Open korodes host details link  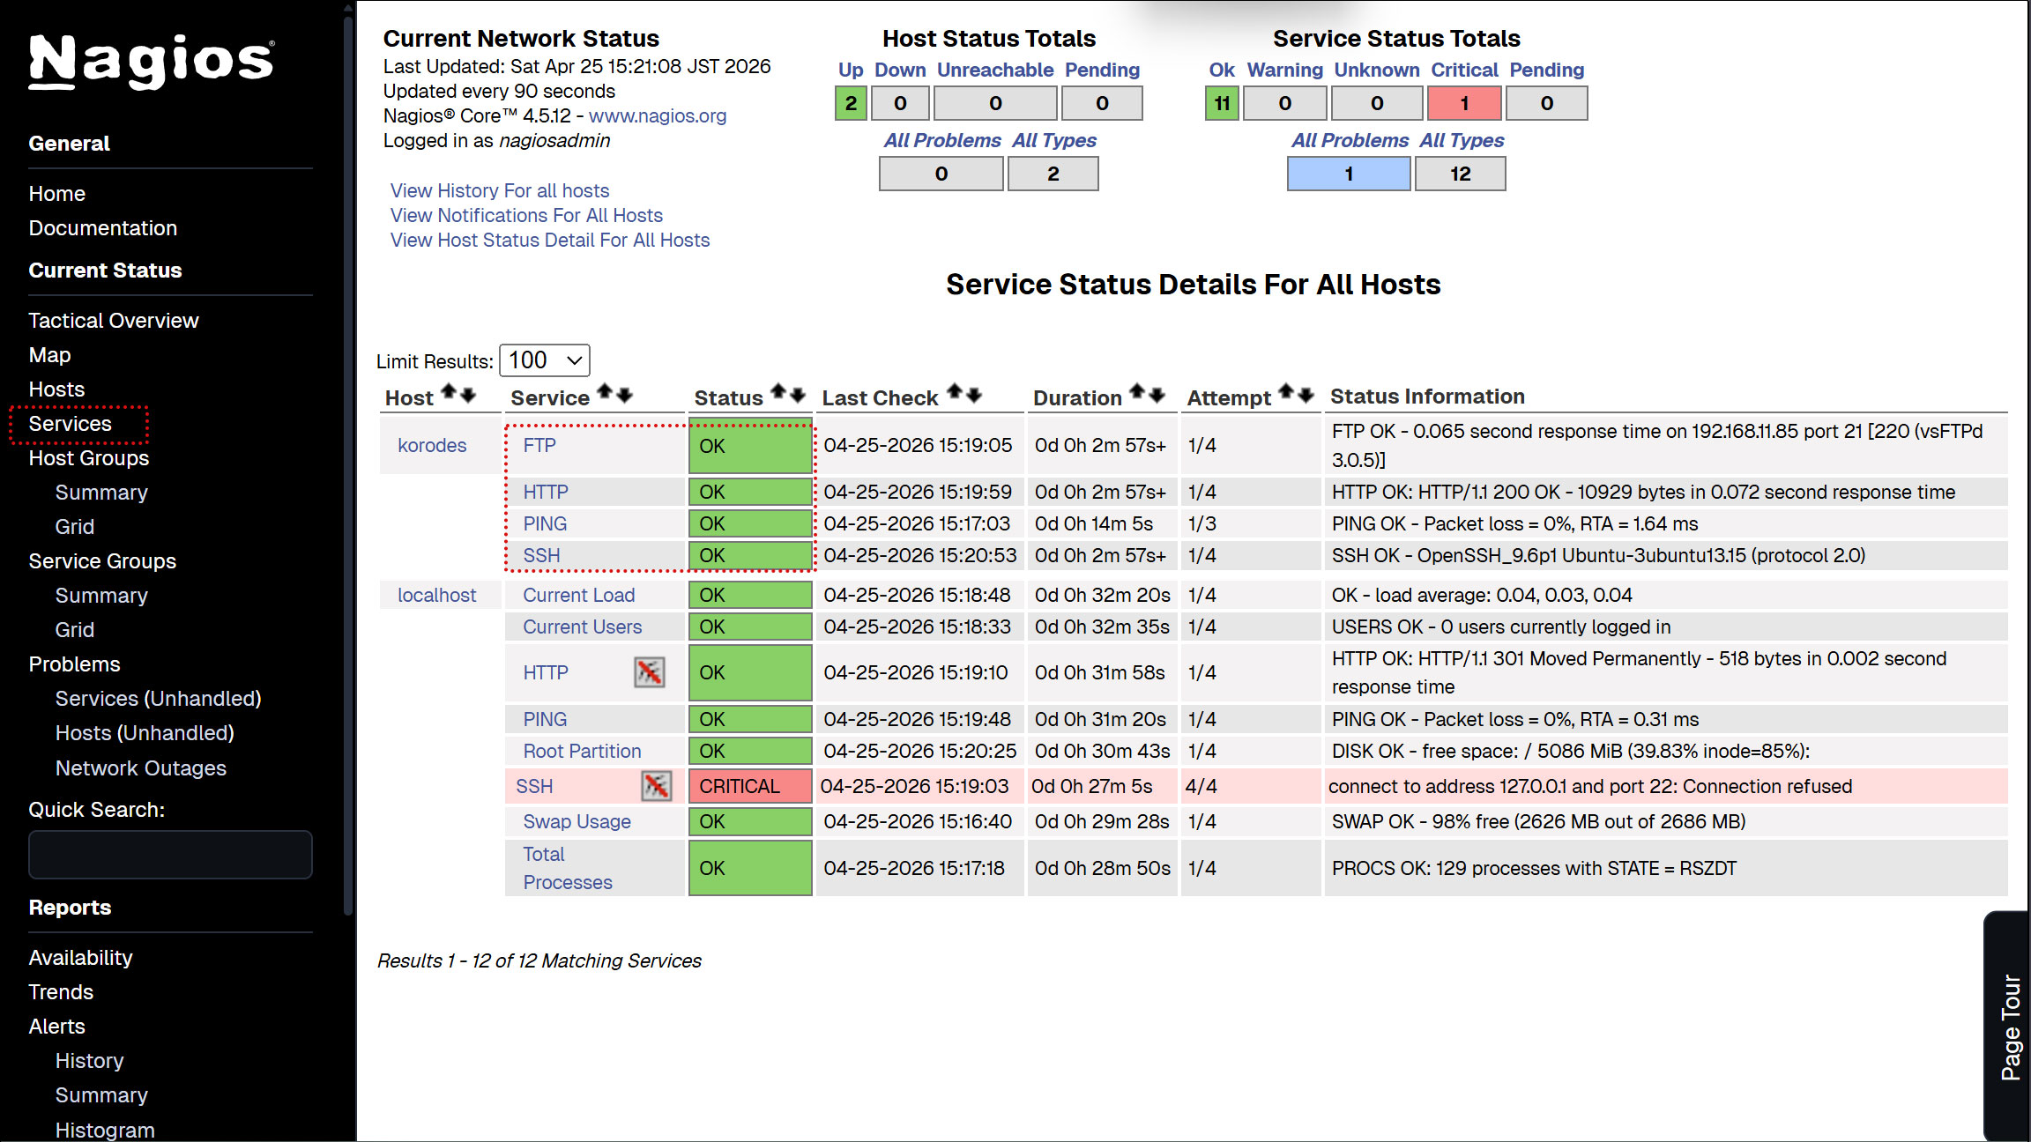(x=432, y=445)
